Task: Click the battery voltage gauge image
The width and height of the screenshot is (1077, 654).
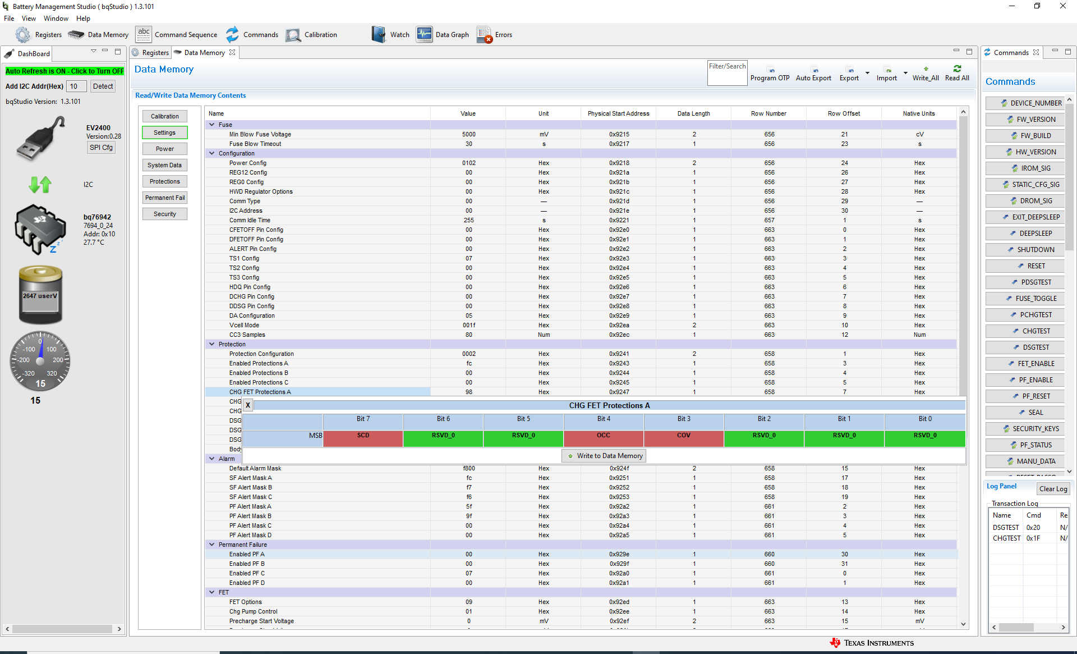Action: pyautogui.click(x=40, y=295)
